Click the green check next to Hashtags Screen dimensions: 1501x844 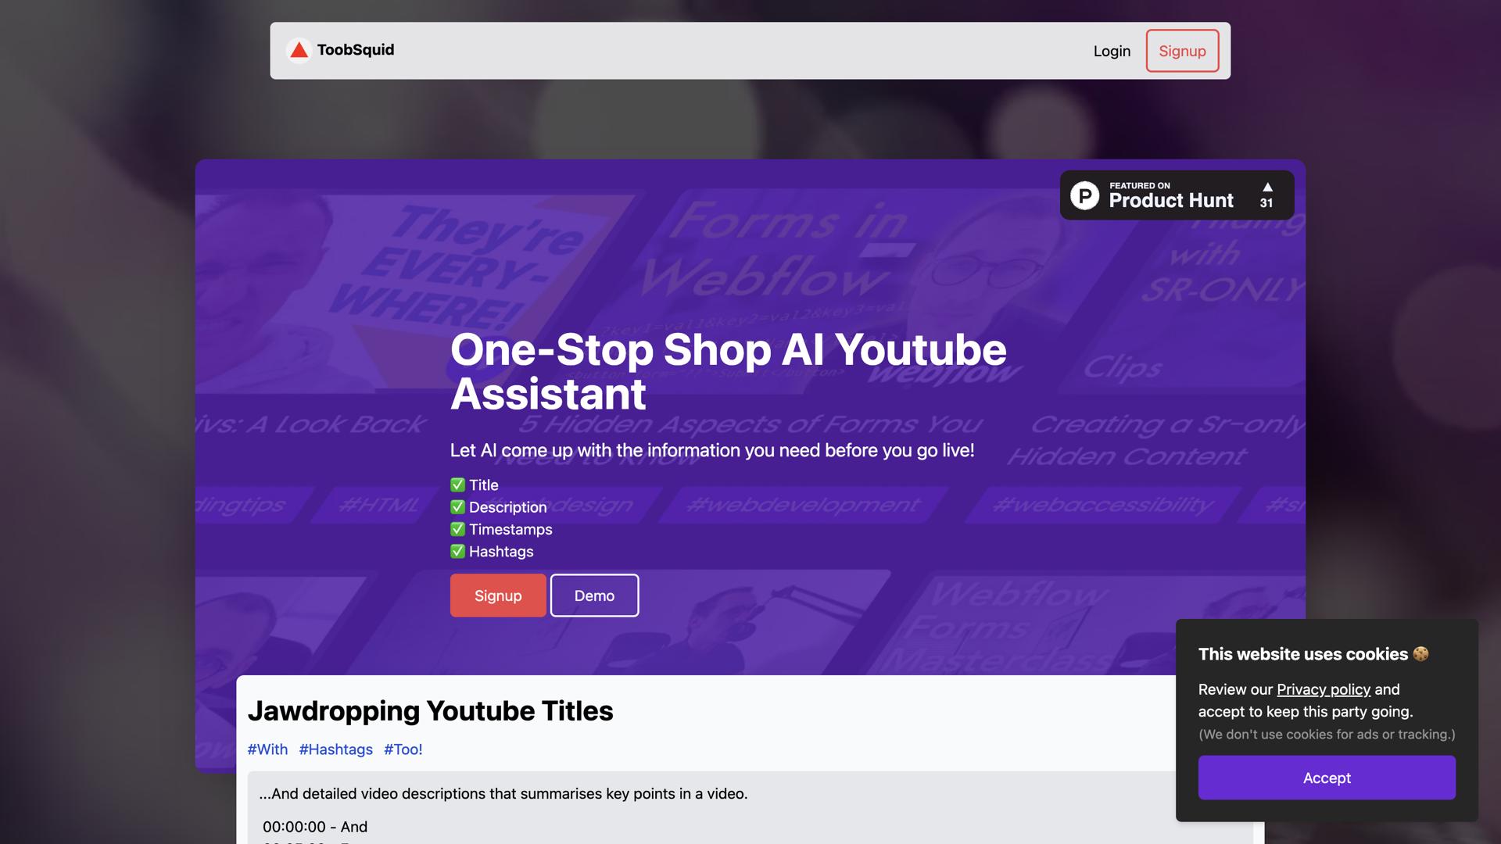(x=457, y=551)
